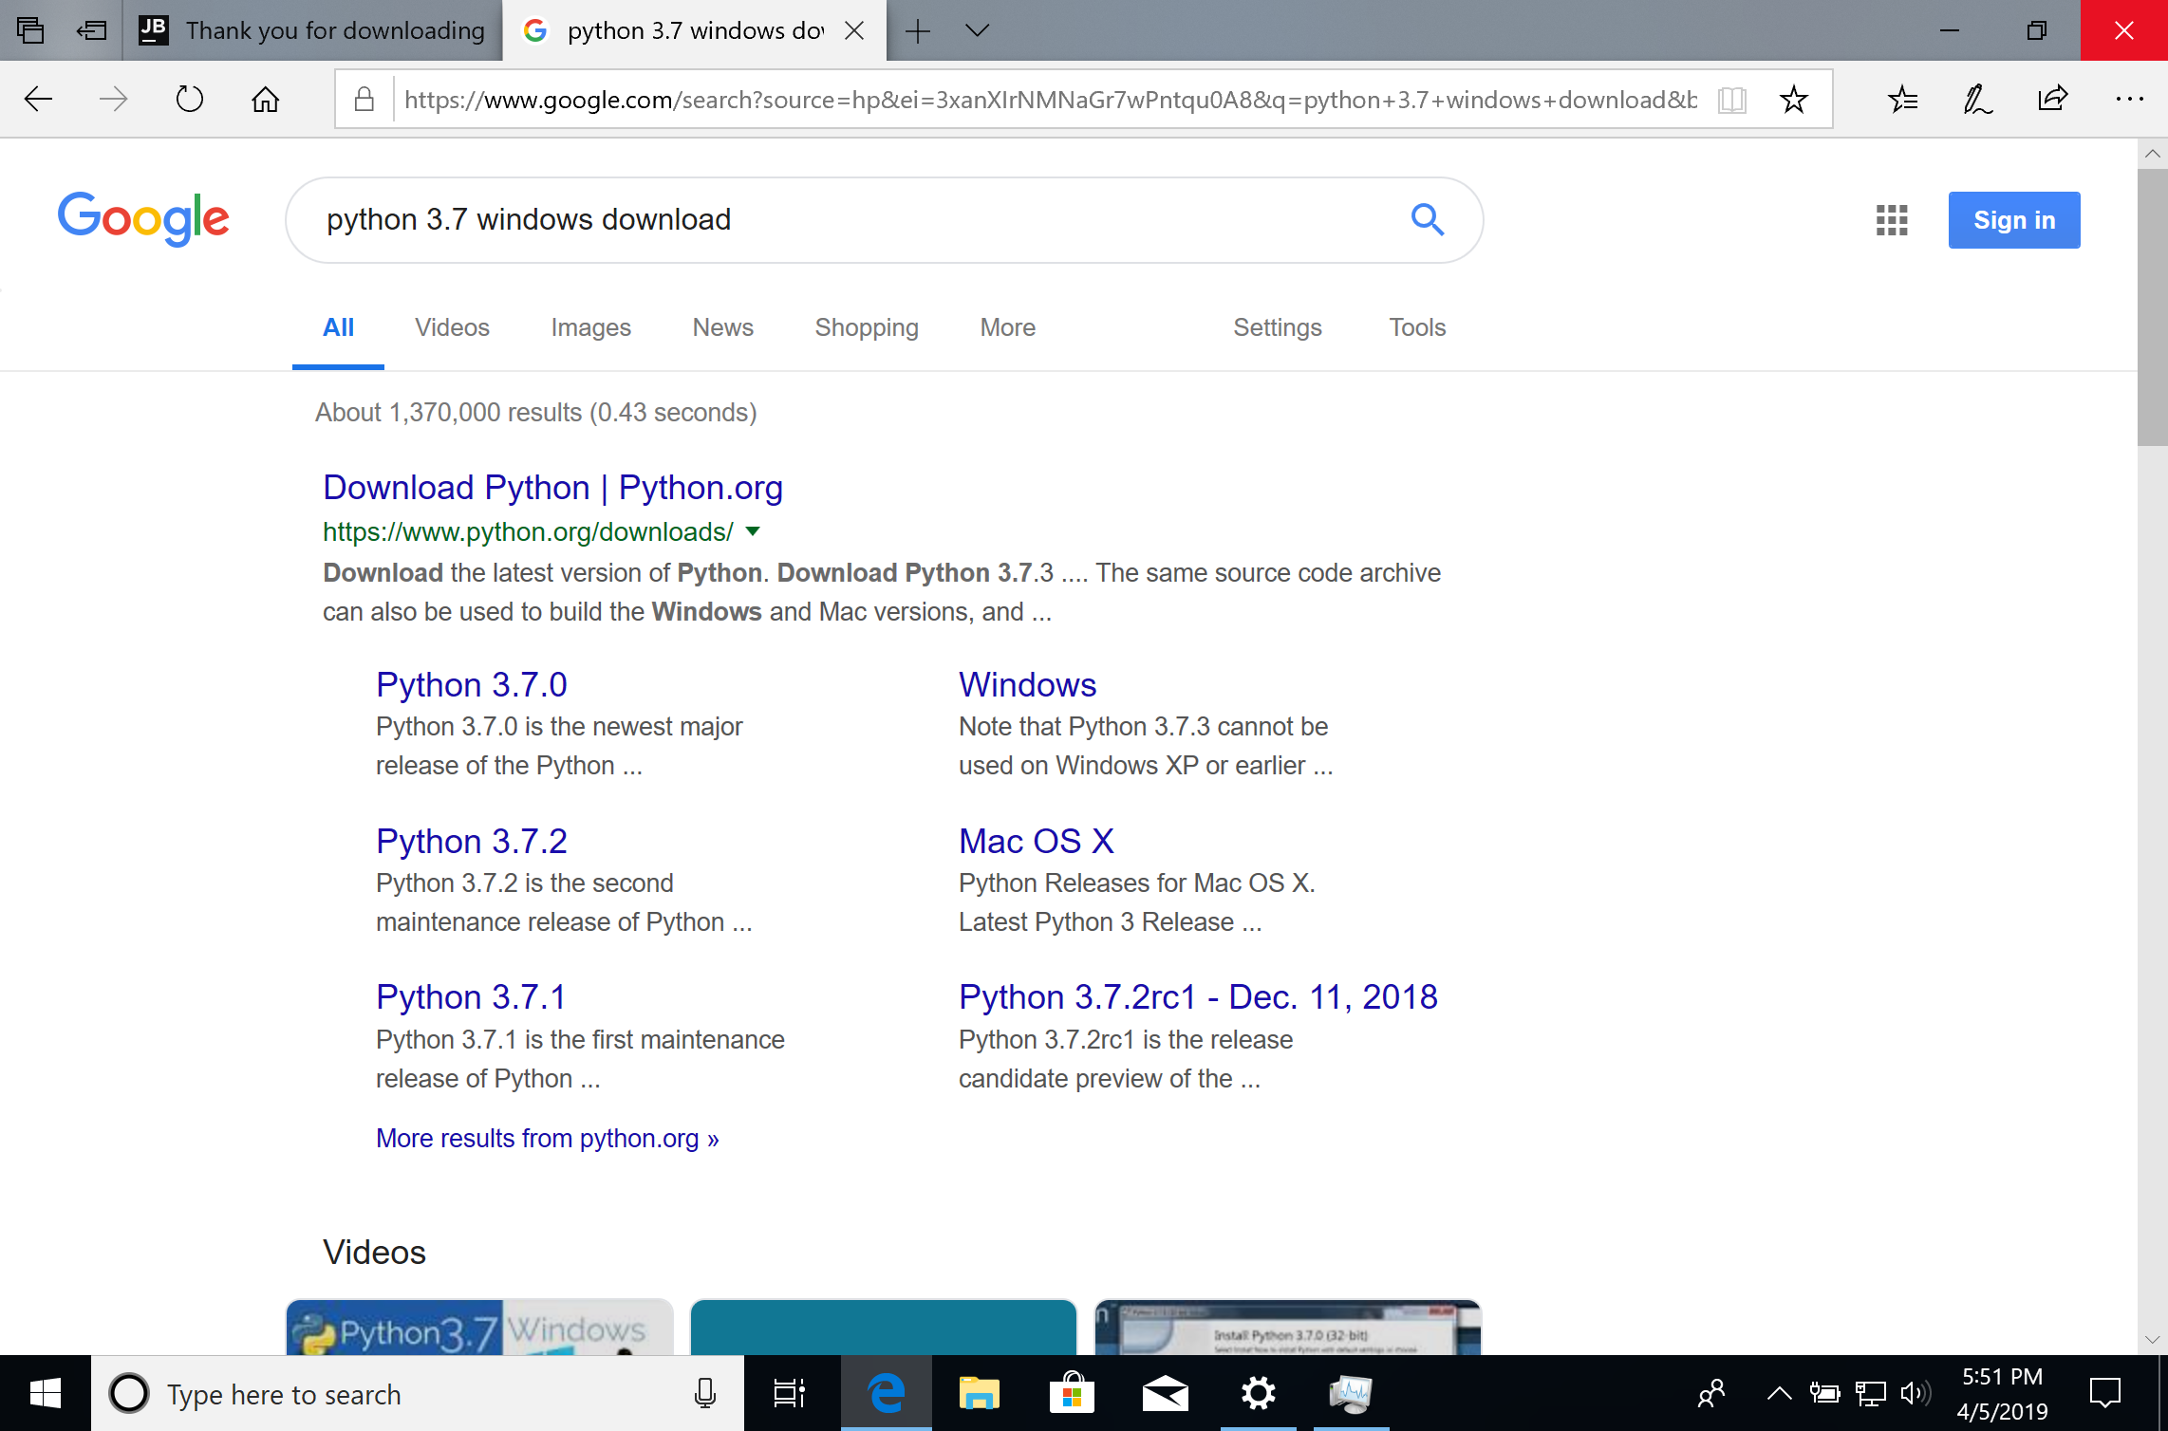Click the Google search magnifier button
The width and height of the screenshot is (2168, 1431).
coord(1428,219)
